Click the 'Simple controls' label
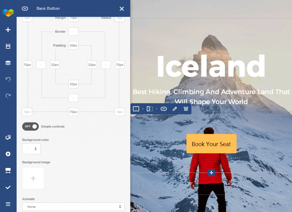The width and height of the screenshot is (292, 212). (53, 127)
